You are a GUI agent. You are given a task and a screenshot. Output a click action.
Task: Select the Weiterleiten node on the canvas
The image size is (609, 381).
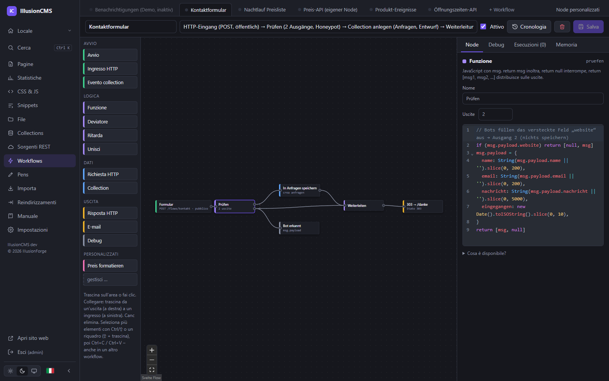pos(364,206)
